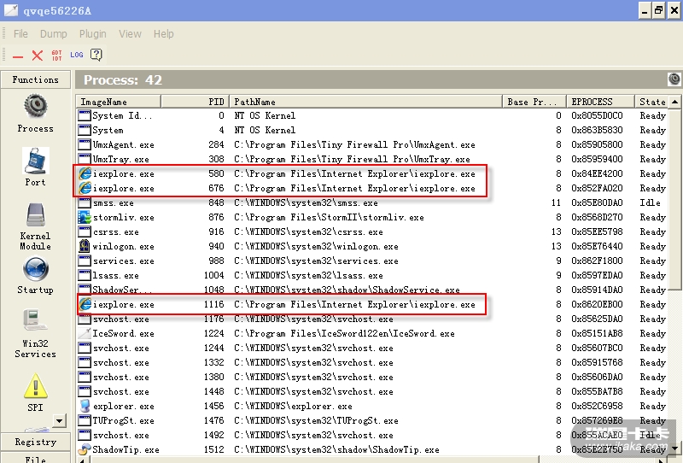Click EPROCESS value 0x85151AB8
The height and width of the screenshot is (463, 683).
click(x=597, y=333)
